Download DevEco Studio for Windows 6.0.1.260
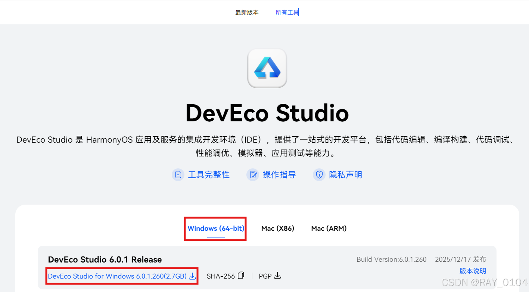The image size is (529, 292). tap(117, 276)
